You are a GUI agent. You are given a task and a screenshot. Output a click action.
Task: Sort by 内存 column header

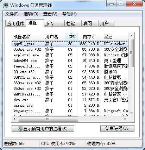(90, 37)
